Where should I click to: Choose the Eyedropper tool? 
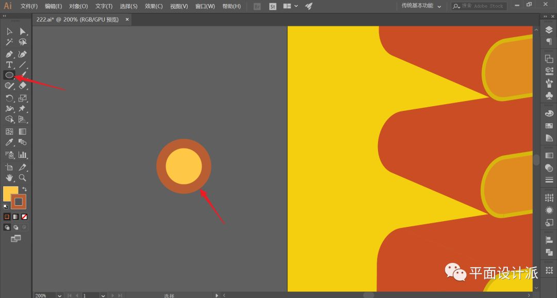tap(9, 142)
